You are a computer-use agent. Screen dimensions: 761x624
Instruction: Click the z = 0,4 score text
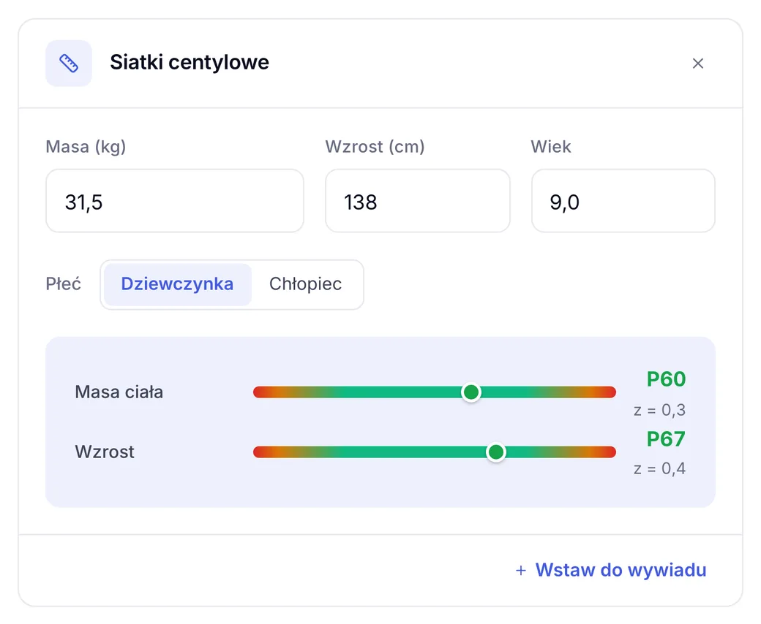659,468
